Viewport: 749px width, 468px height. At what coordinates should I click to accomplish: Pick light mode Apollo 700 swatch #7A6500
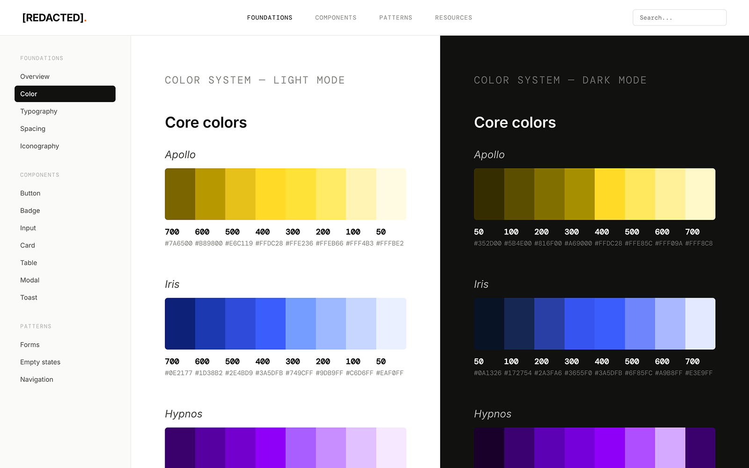(180, 194)
